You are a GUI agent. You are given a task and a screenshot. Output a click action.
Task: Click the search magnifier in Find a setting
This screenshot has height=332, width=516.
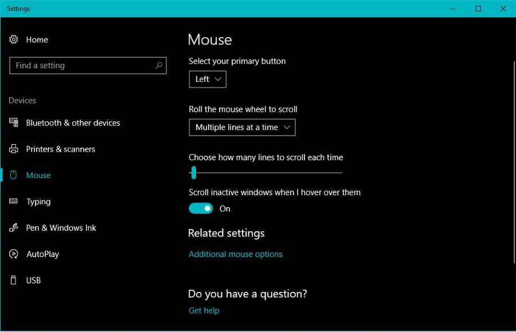[158, 65]
